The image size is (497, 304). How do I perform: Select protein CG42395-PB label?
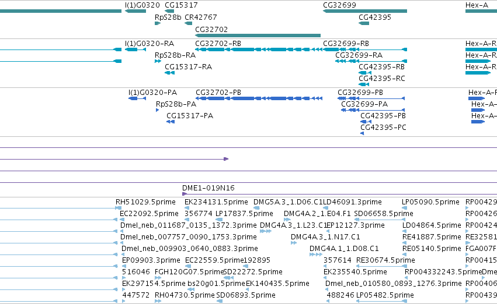click(x=383, y=116)
